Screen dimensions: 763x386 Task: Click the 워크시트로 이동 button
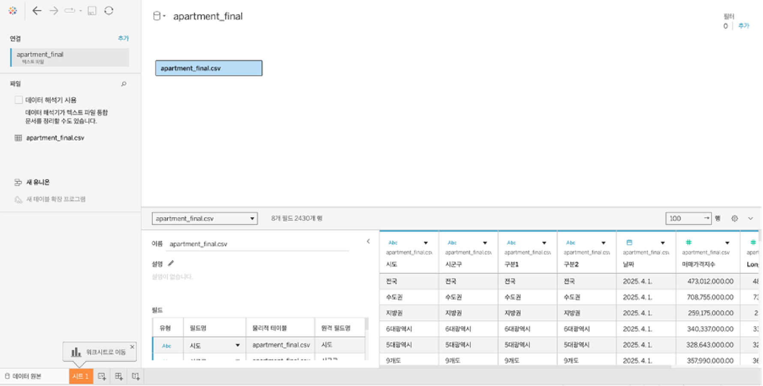click(99, 352)
